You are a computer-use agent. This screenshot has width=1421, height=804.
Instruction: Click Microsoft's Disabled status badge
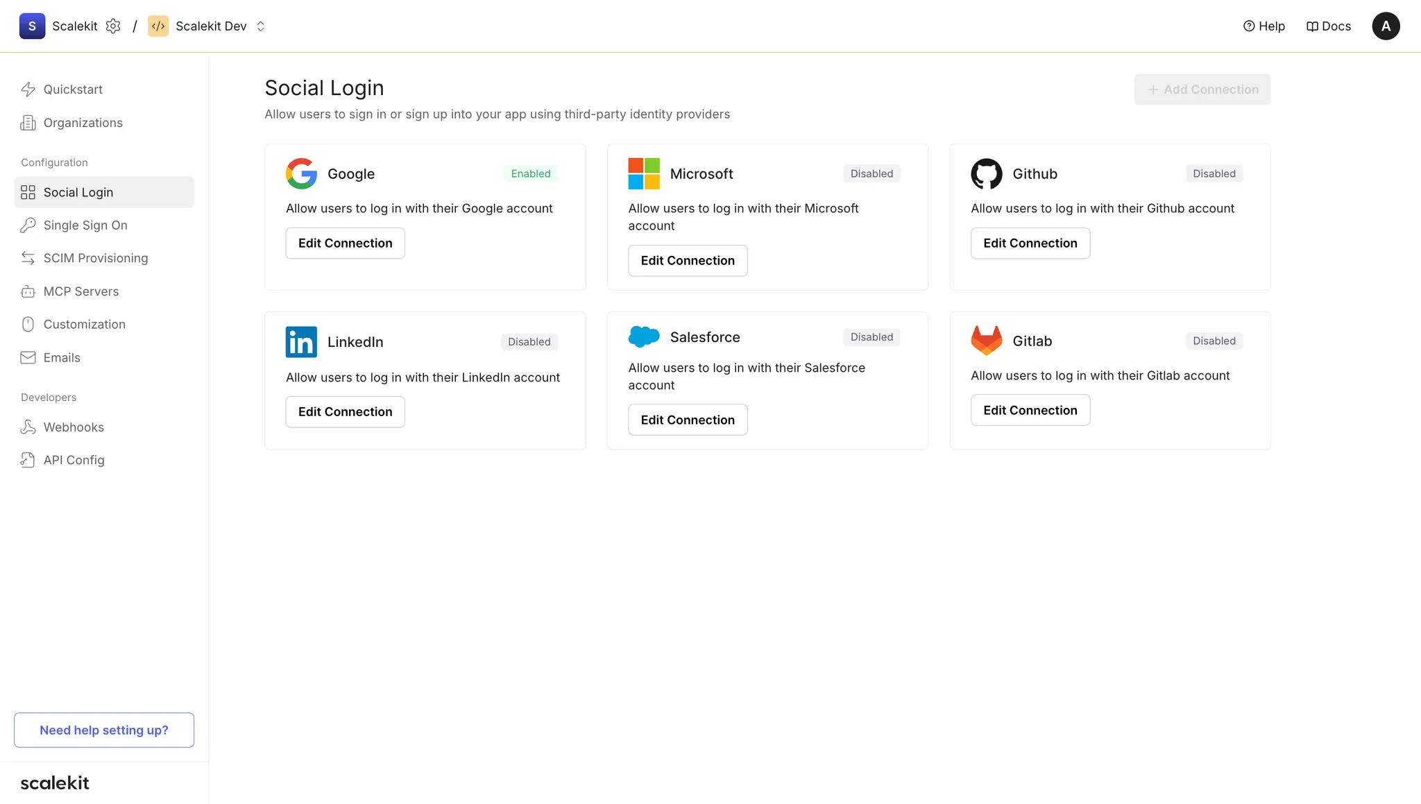[x=871, y=173]
